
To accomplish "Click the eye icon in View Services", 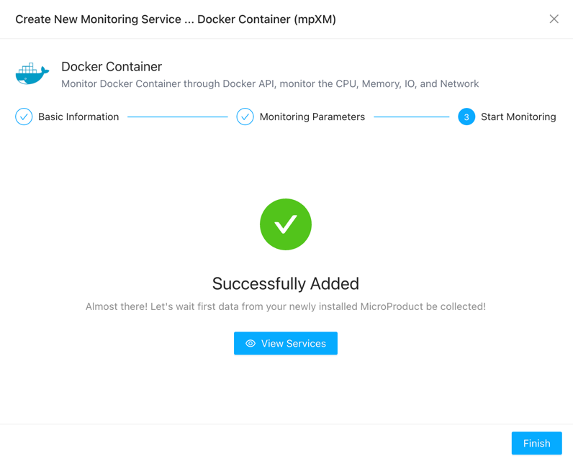I will [x=251, y=344].
